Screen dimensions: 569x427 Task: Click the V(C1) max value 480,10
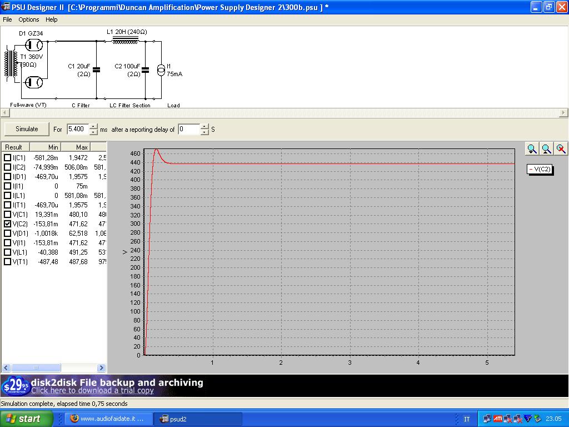[78, 214]
